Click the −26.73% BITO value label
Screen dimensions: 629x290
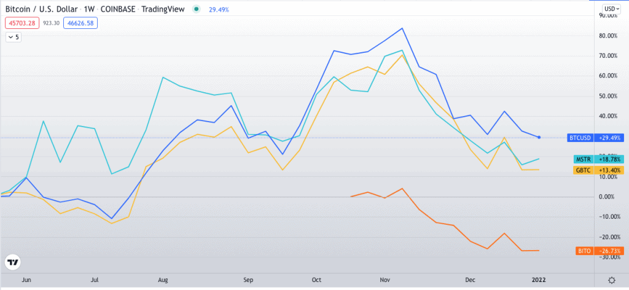pos(608,251)
